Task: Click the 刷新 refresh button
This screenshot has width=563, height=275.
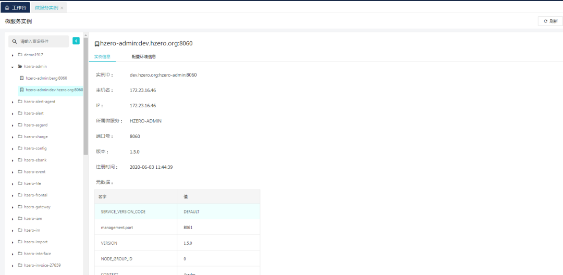Action: [550, 21]
